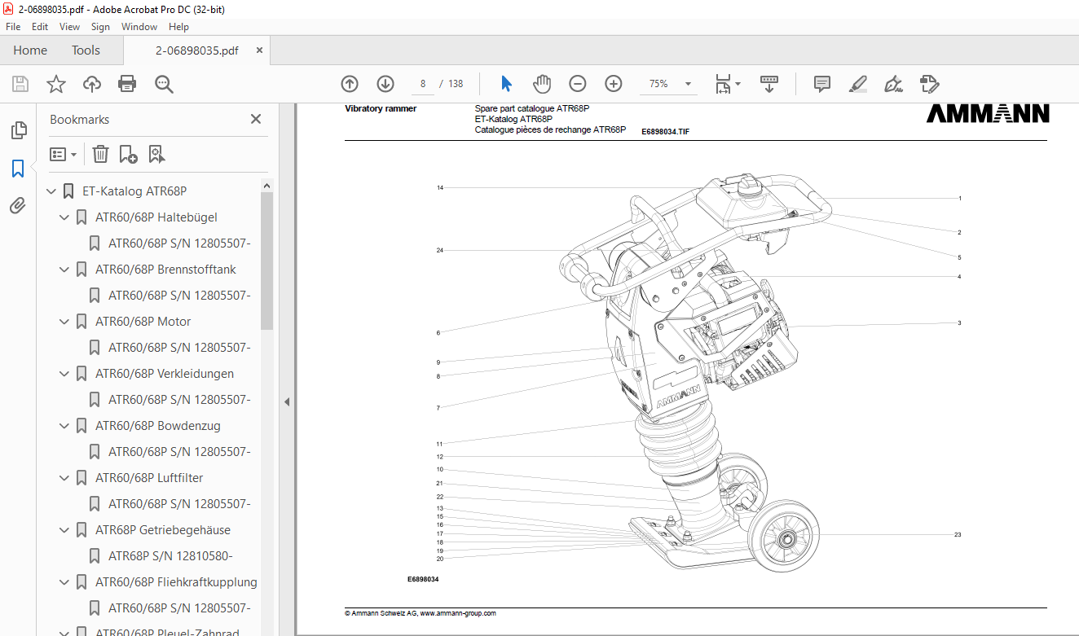Collapse the ATR60/68P Haltebügel bookmark
This screenshot has width=1079, height=636.
tap(64, 217)
